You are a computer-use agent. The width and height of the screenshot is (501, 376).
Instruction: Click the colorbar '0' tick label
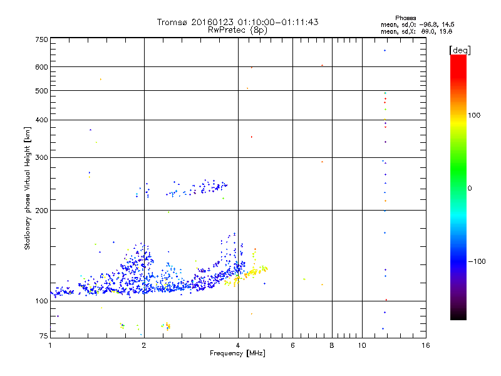click(x=470, y=189)
